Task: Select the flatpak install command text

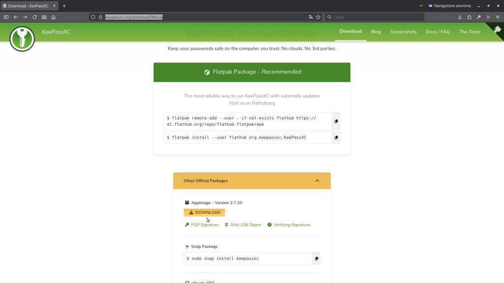Action: 237,138
